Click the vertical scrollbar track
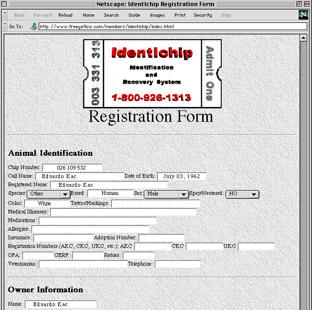 303,175
